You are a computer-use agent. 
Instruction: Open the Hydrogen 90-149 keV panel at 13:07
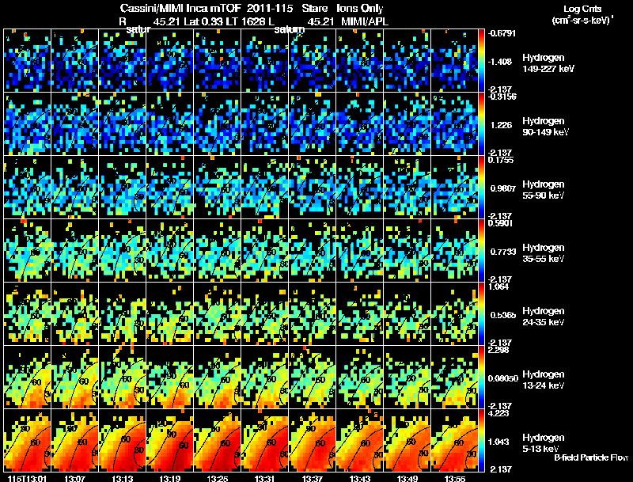(74, 123)
